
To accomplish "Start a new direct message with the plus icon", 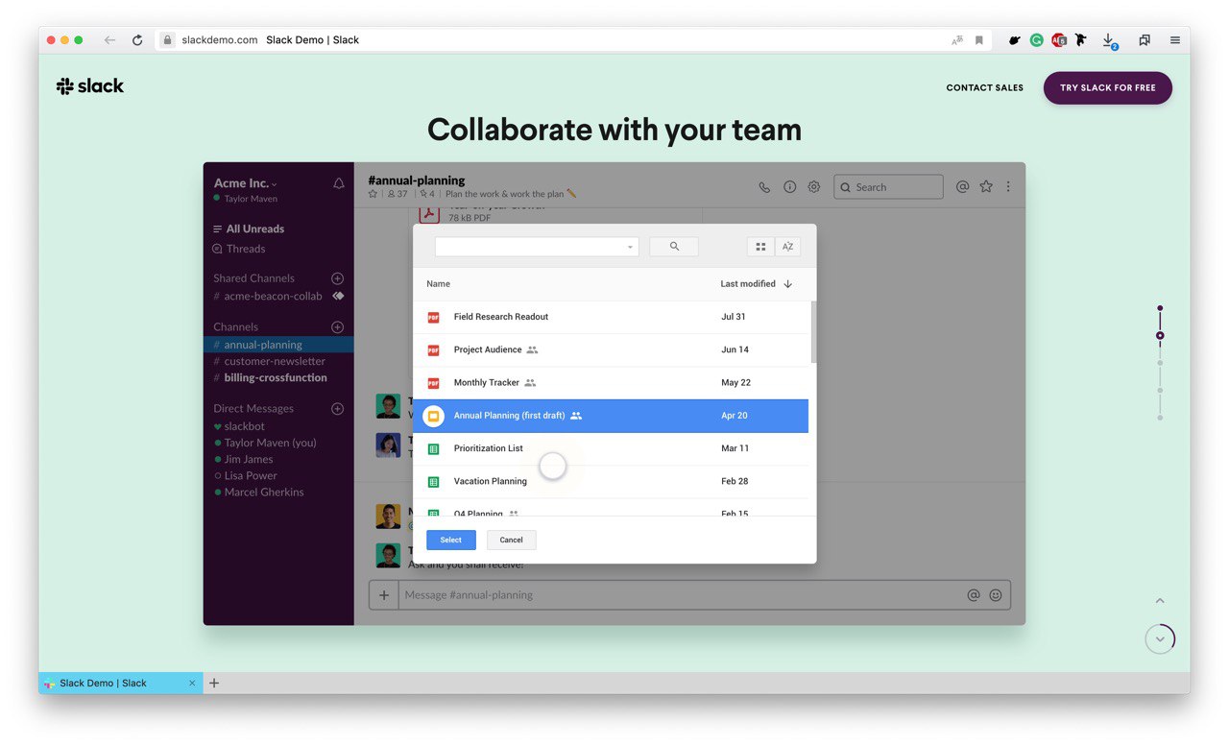I will tap(337, 409).
